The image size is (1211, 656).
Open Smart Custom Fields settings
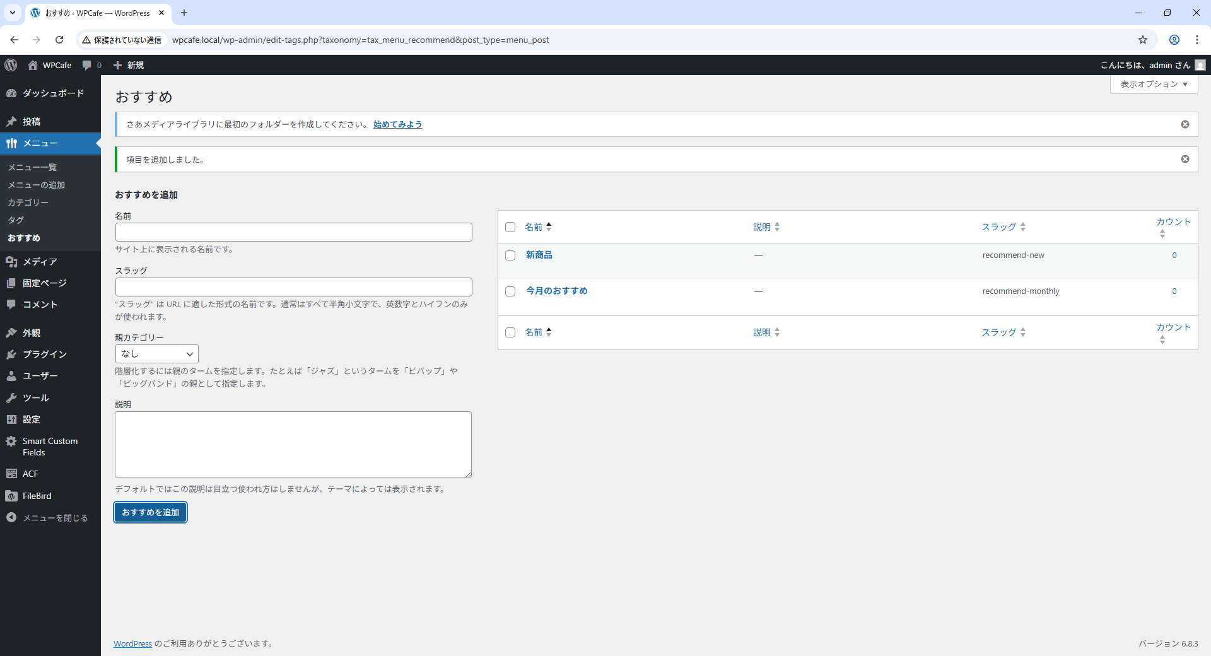tap(50, 447)
